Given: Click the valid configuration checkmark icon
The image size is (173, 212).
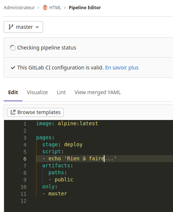Looking at the screenshot, I should click(x=13, y=68).
